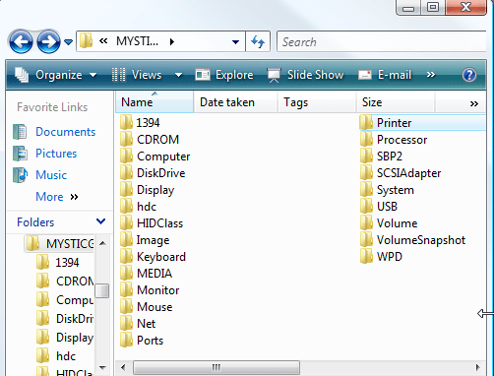
Task: Show more toolbar commands chevron
Action: point(431,75)
